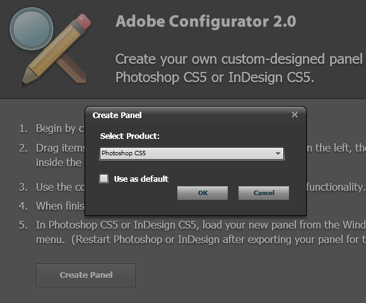
Task: Dismiss the dialog with the Cancel button
Action: pyautogui.click(x=264, y=193)
